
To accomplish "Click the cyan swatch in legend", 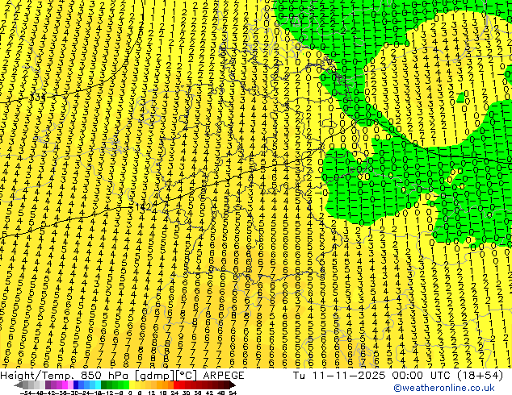I will click(x=98, y=385).
